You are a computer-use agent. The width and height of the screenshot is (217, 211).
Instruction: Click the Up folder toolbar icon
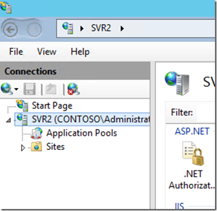(51, 89)
